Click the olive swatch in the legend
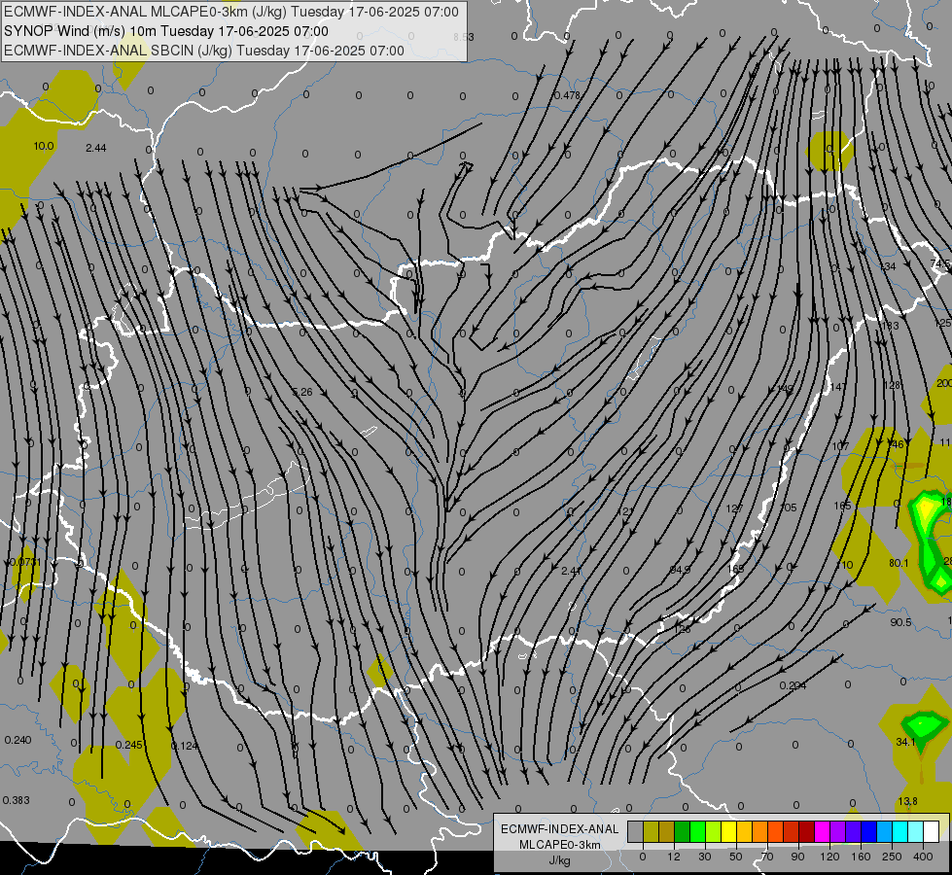This screenshot has width=952, height=875. tap(652, 831)
